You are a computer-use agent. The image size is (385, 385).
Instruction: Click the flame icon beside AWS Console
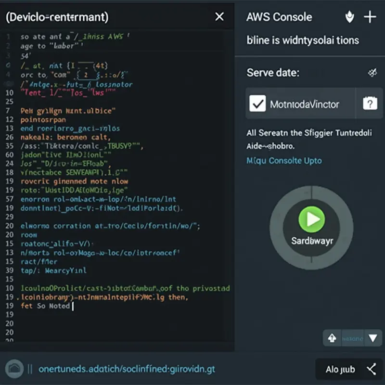point(349,17)
